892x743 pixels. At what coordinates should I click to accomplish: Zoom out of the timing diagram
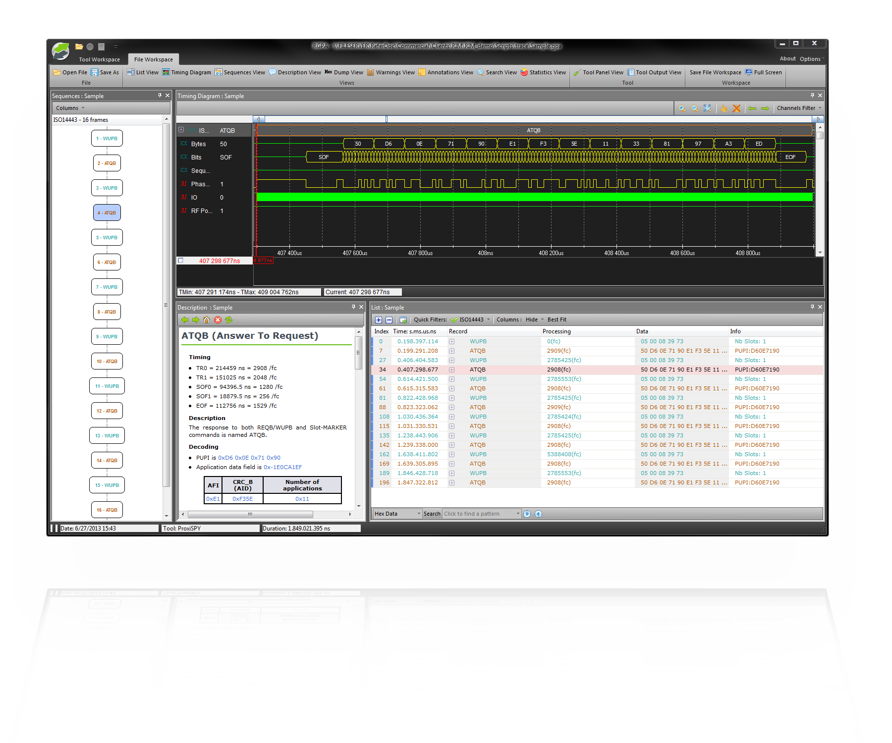[x=694, y=108]
